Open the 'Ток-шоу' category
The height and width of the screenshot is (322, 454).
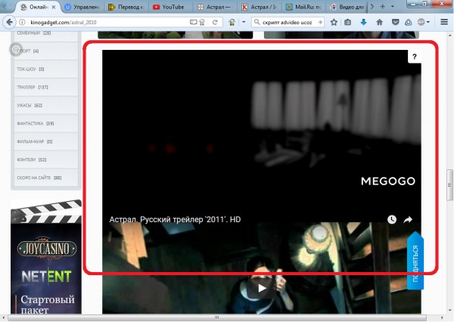click(46, 69)
